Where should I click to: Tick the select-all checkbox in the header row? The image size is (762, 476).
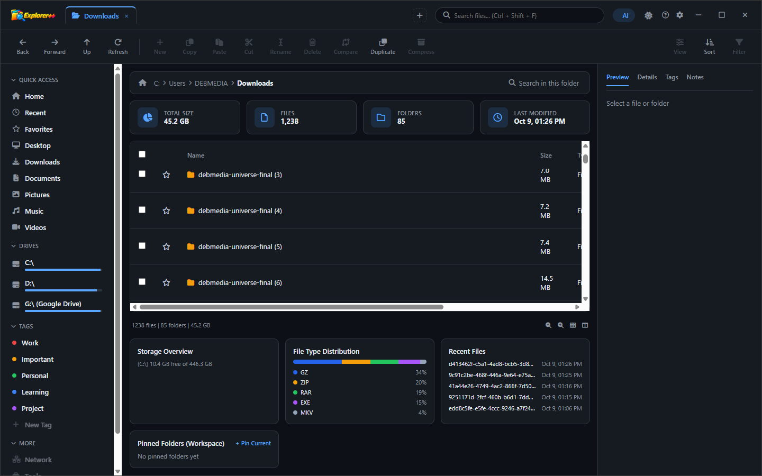142,154
